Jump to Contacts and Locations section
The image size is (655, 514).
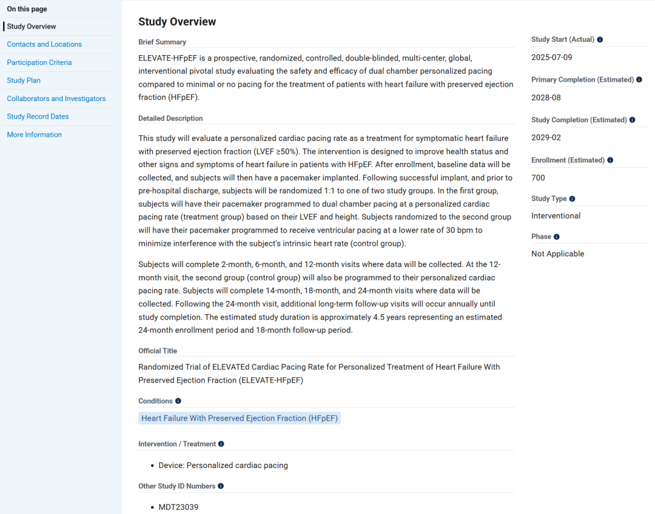click(44, 44)
